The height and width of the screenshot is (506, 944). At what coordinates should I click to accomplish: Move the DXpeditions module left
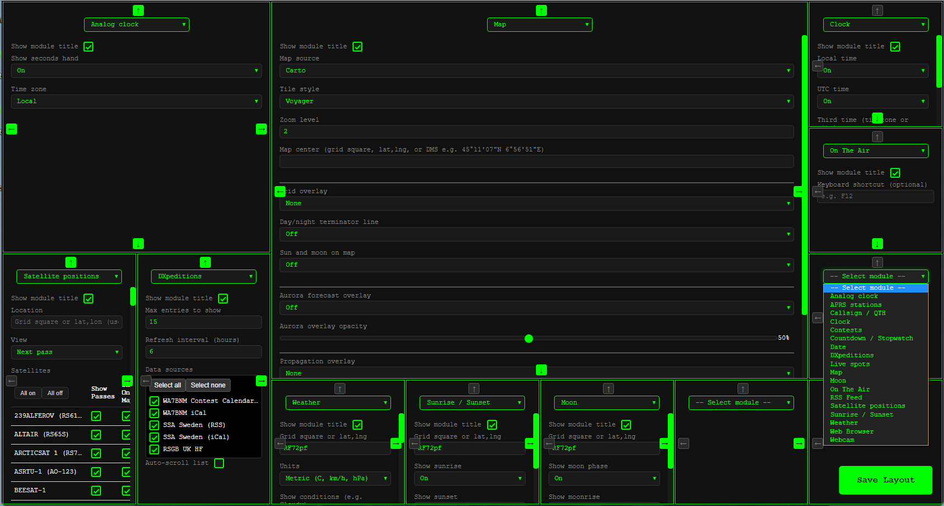click(x=146, y=381)
